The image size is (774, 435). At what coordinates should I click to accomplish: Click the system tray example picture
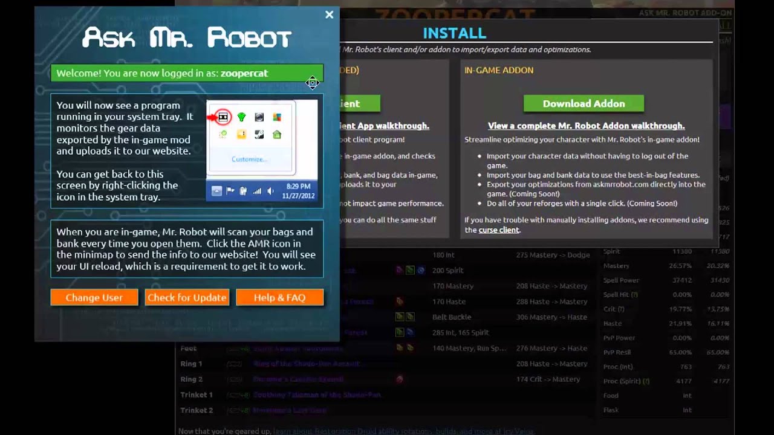click(262, 151)
